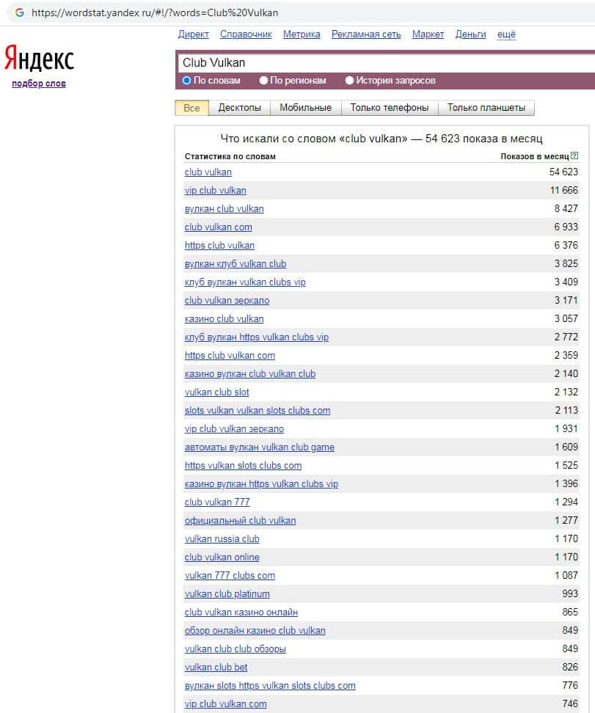Open the https club vulkan com link
The height and width of the screenshot is (713, 595).
(230, 355)
